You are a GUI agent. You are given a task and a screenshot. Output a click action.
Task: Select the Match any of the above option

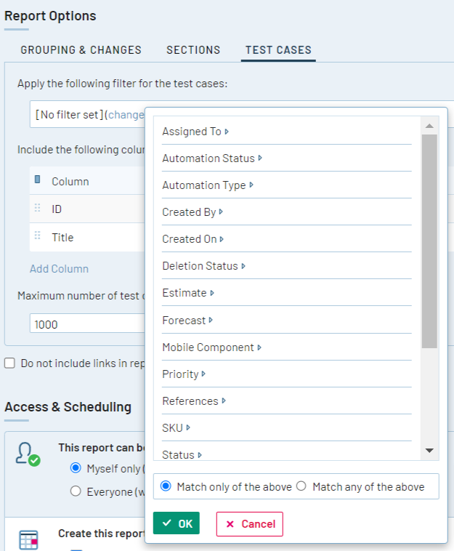301,486
